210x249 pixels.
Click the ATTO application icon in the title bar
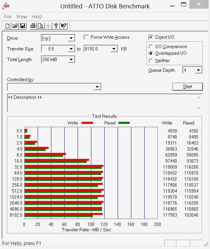(6, 6)
